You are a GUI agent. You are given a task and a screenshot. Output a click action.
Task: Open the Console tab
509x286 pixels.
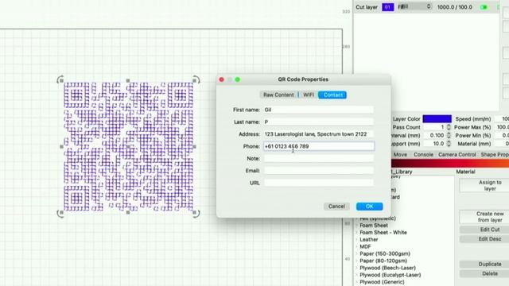pos(423,155)
